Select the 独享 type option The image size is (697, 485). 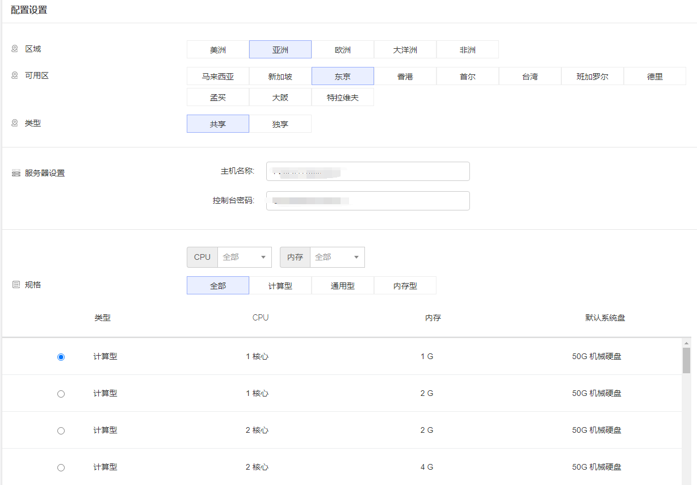(x=280, y=124)
